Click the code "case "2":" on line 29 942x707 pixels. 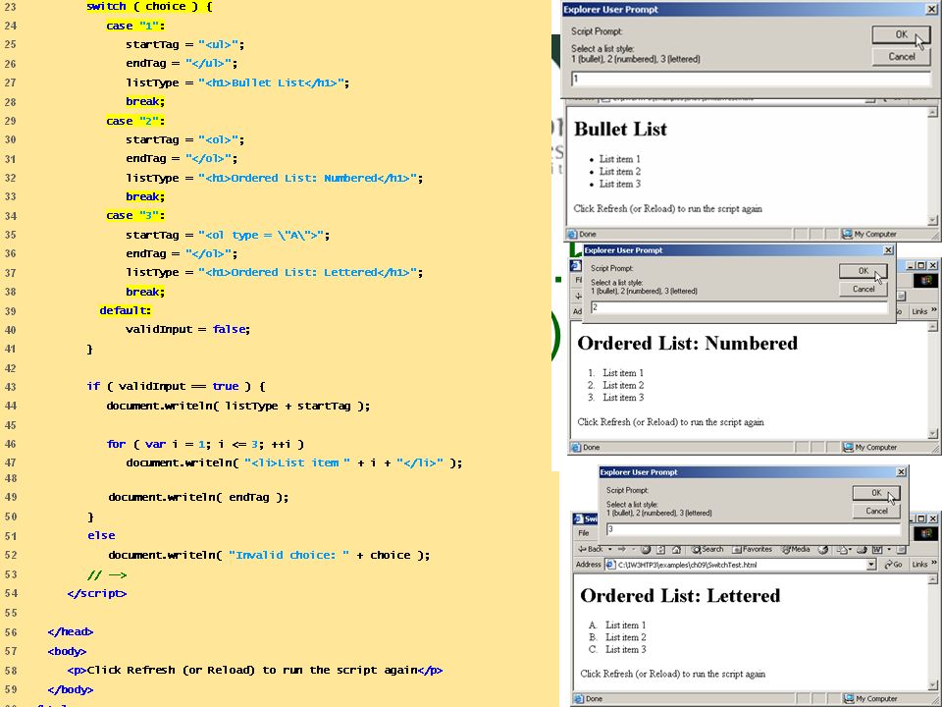(135, 121)
